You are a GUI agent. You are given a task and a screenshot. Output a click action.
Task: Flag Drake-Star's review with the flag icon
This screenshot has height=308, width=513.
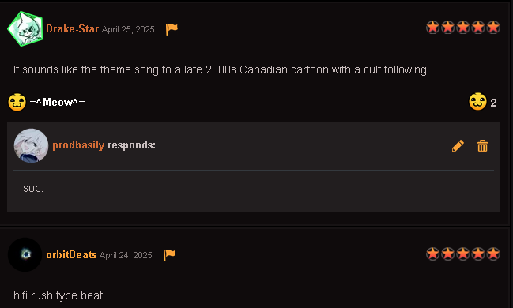coord(172,29)
